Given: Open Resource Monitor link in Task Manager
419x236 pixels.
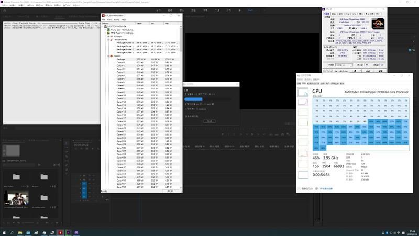Looking at the screenshot, I should click(x=324, y=189).
